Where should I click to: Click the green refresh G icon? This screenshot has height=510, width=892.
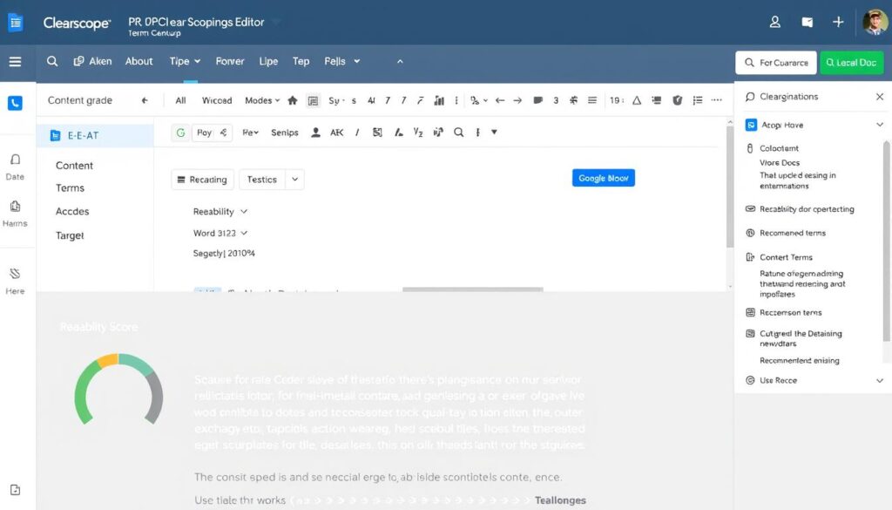[180, 133]
